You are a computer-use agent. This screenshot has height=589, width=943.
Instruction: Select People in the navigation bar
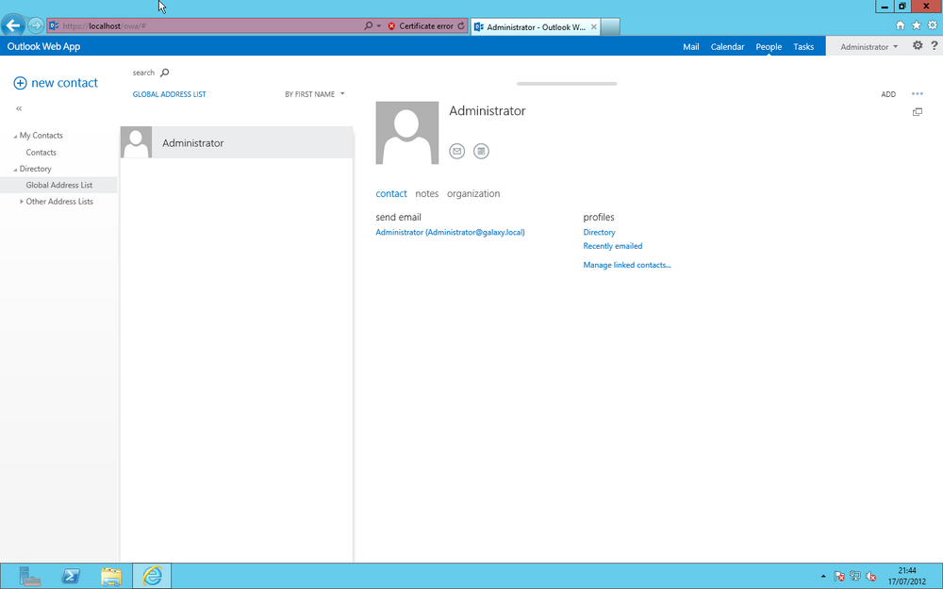point(769,46)
